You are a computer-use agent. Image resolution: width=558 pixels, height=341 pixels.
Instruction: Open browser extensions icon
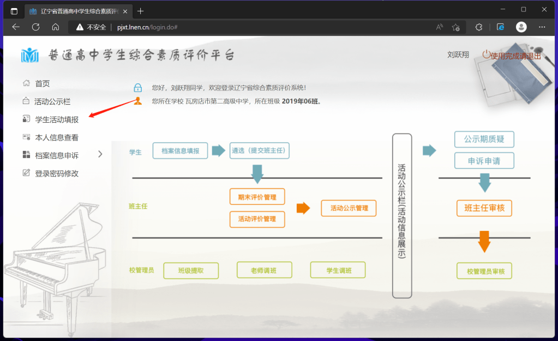(479, 27)
